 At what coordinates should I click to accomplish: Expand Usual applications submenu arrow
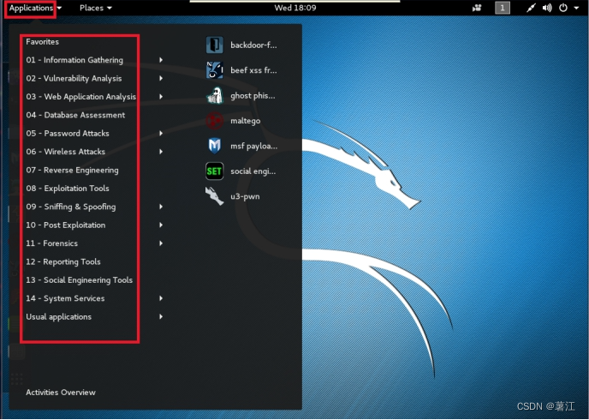pos(161,316)
